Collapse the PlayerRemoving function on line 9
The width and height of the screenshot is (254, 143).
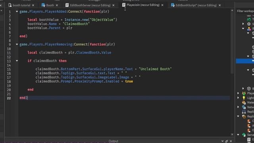(x=17, y=44)
